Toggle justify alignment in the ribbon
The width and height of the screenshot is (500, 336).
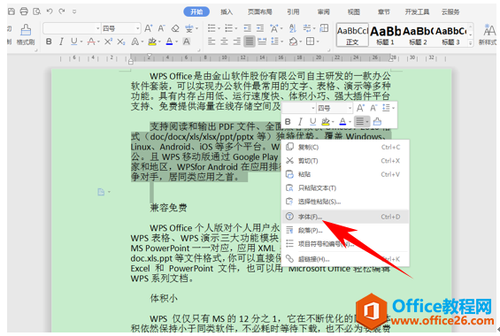250,42
